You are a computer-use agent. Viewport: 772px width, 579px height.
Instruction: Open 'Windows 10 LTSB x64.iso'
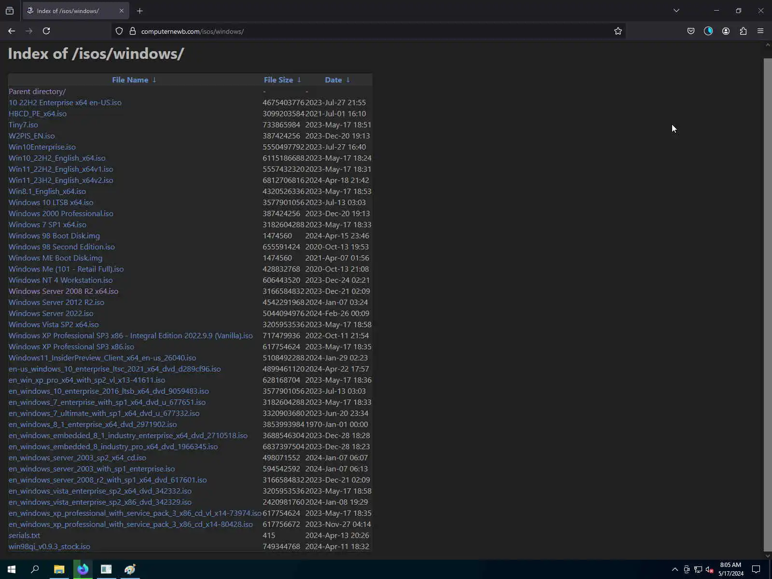click(x=51, y=203)
